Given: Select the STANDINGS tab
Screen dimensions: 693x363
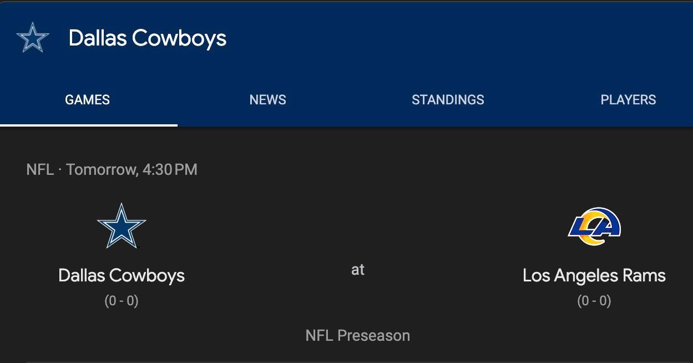Looking at the screenshot, I should pos(448,100).
